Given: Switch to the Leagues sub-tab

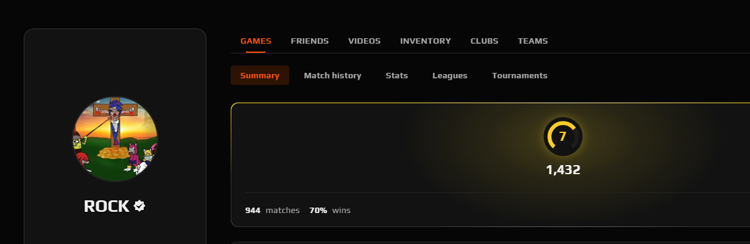Looking at the screenshot, I should [450, 75].
